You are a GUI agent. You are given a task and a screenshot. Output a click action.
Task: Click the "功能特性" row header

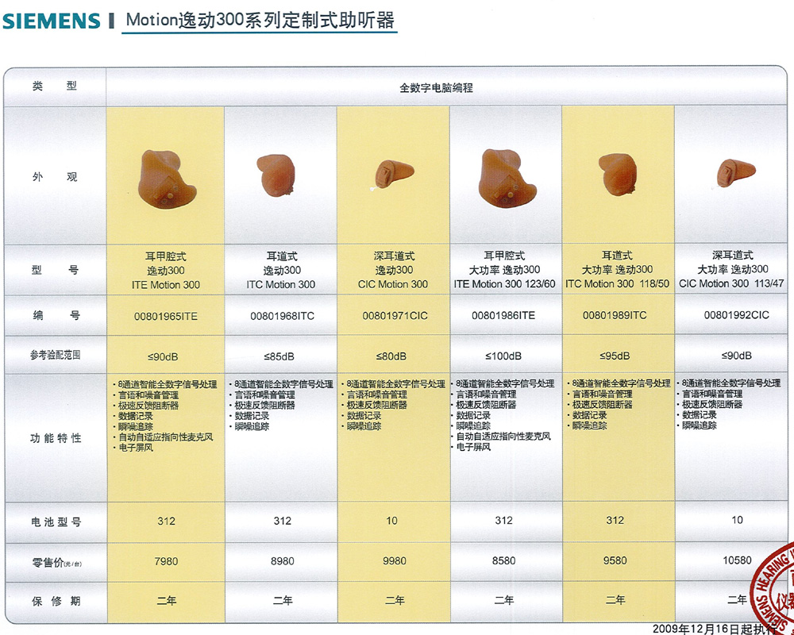pos(56,438)
